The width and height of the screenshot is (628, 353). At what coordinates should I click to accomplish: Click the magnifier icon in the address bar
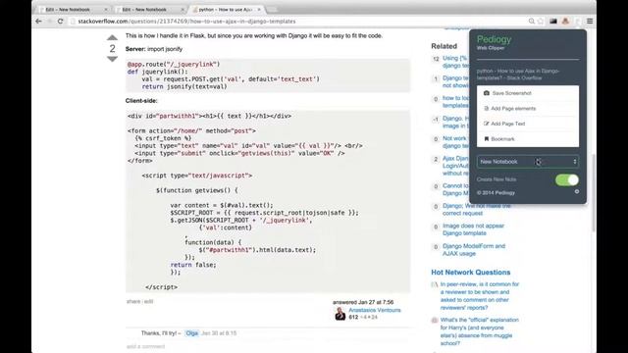point(532,22)
